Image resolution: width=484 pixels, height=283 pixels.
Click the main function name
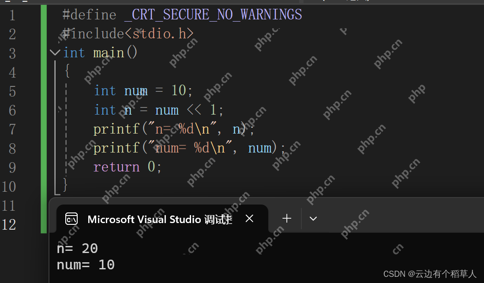(x=109, y=53)
